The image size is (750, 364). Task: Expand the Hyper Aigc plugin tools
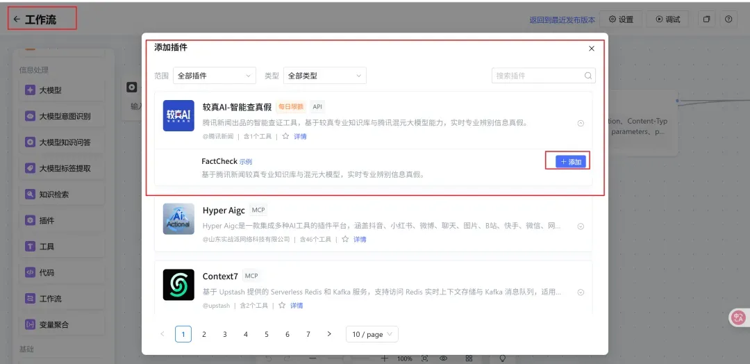[581, 226]
